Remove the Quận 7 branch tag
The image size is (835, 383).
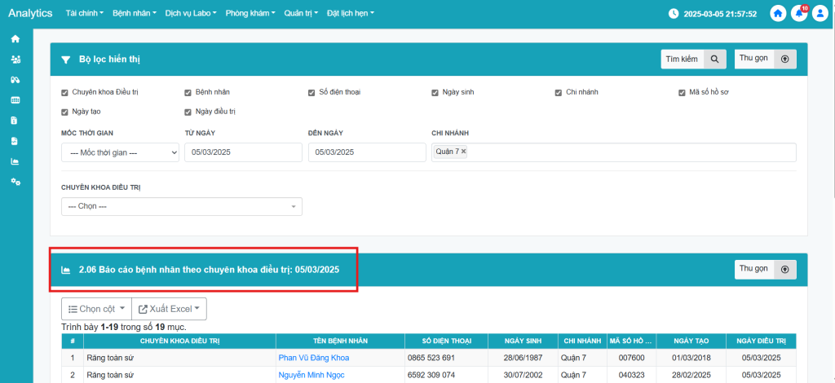pos(464,152)
